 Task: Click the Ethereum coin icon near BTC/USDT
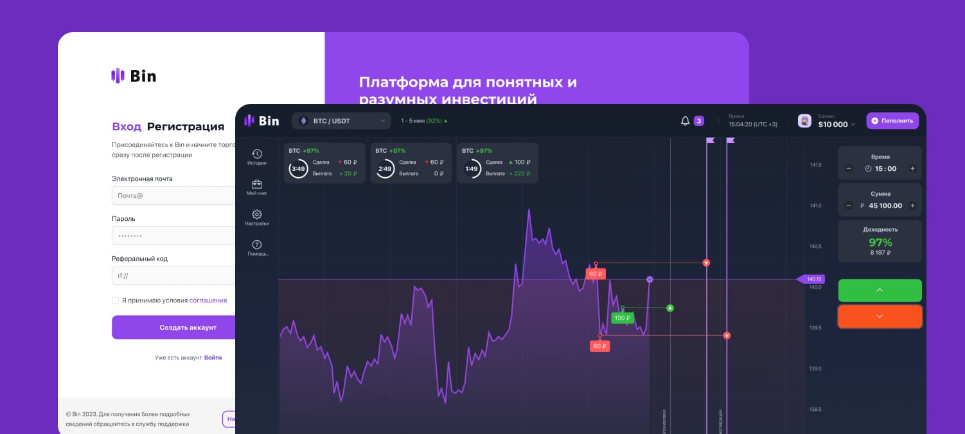pos(303,121)
